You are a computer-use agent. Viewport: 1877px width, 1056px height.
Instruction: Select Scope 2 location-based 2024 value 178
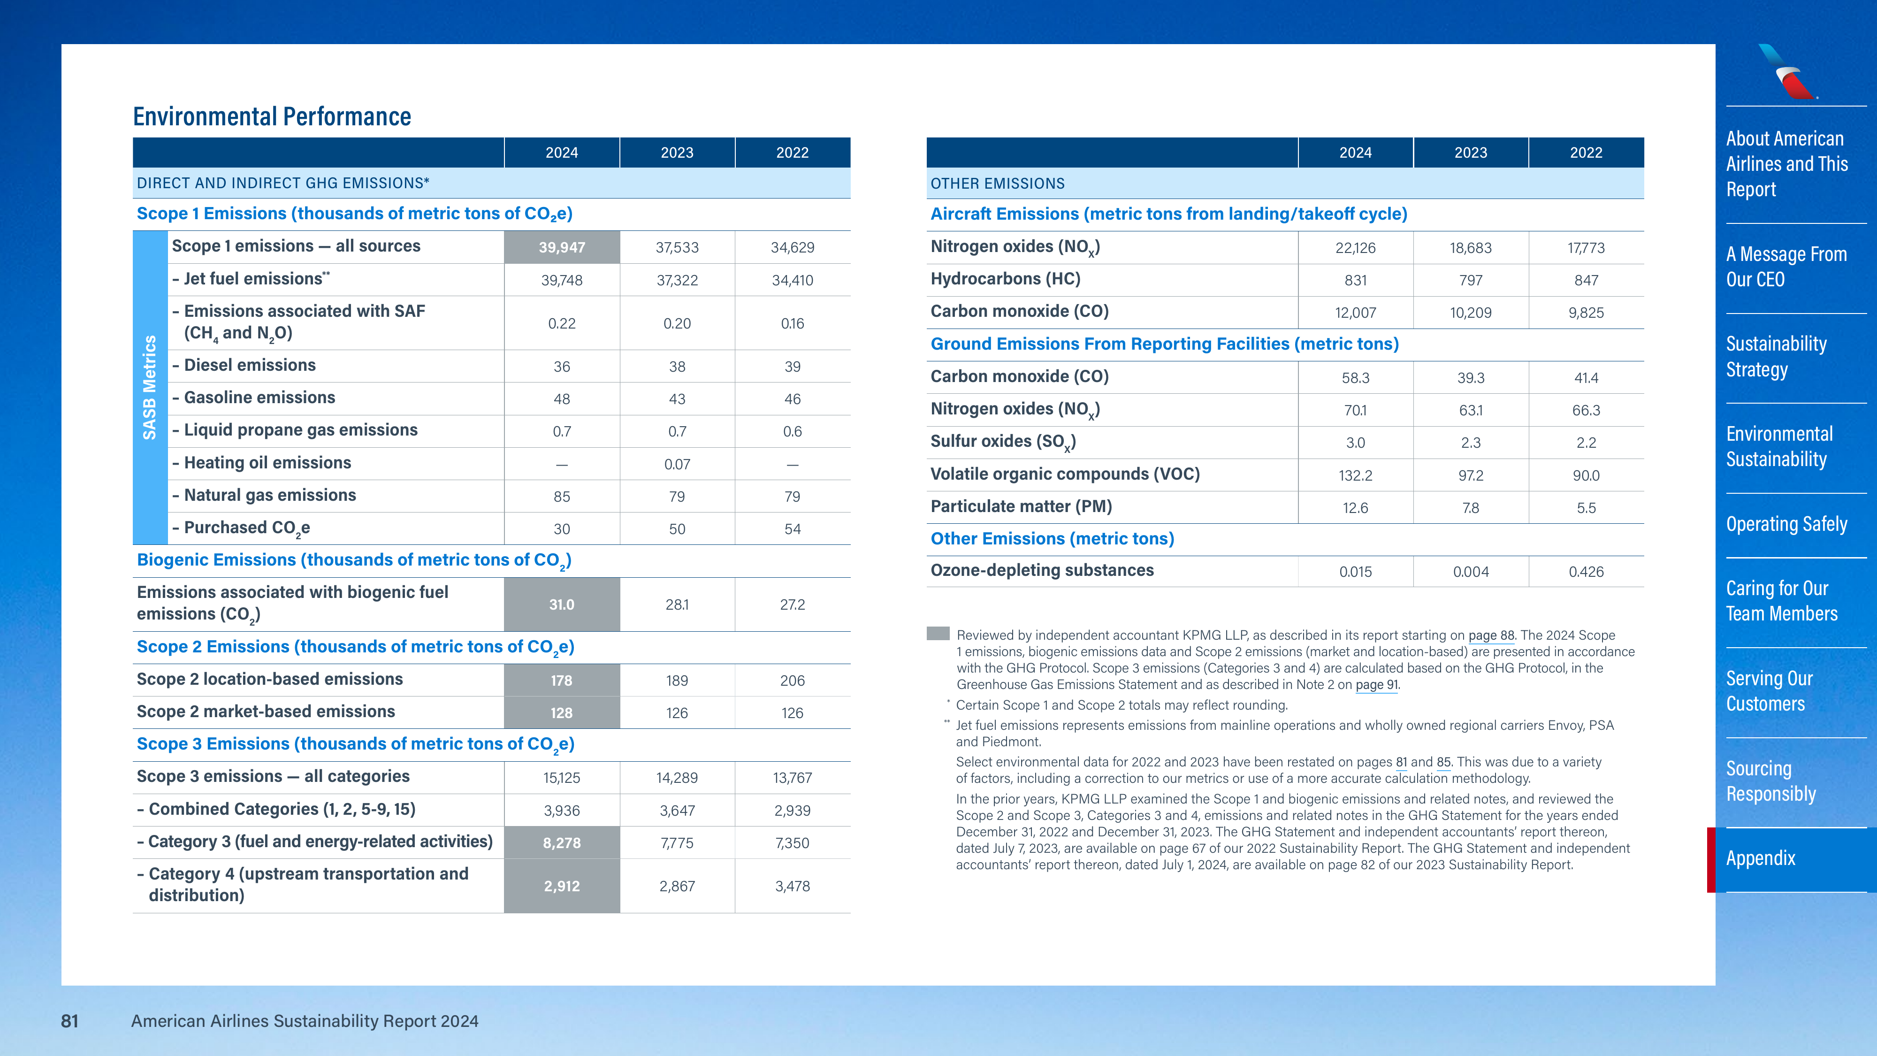click(x=562, y=681)
